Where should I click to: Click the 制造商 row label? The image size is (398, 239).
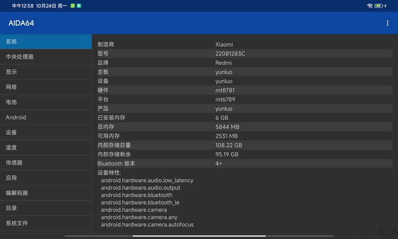106,45
